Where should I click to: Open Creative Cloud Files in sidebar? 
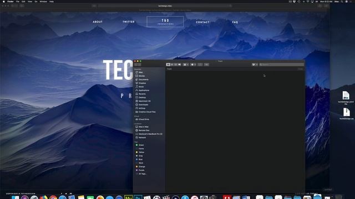[x=145, y=112]
